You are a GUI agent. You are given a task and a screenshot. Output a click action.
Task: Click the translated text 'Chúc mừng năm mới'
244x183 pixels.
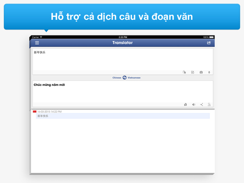(49, 85)
